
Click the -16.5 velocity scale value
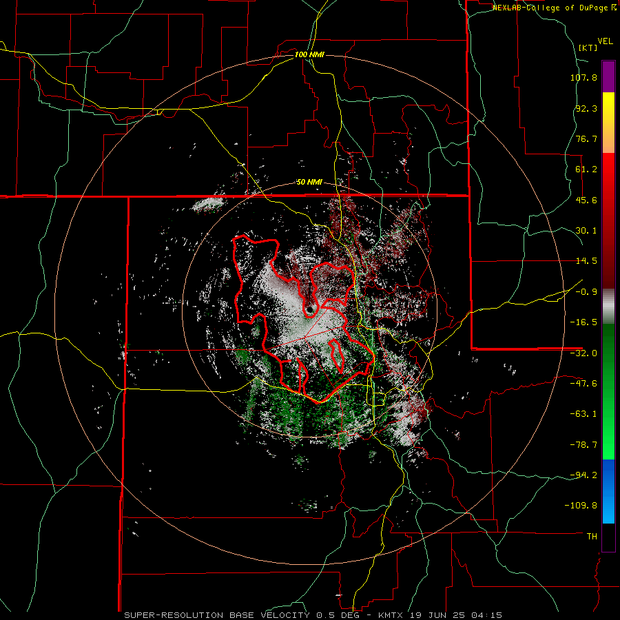(583, 322)
